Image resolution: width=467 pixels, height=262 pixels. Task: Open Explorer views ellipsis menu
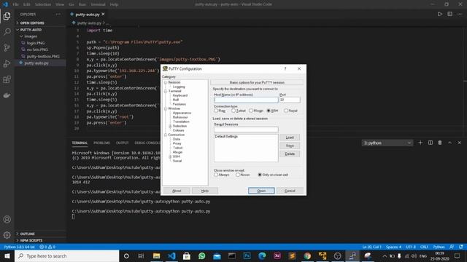click(x=58, y=15)
